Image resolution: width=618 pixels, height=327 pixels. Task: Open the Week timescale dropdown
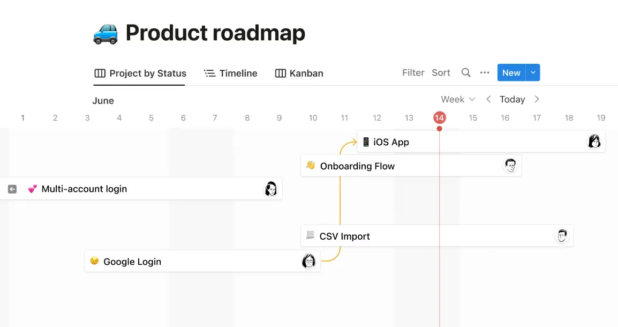458,99
